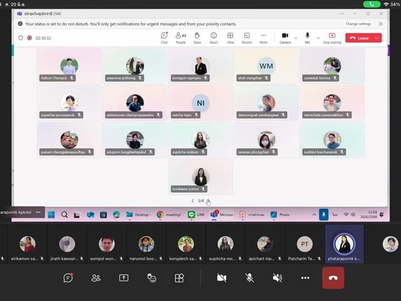Turn on camera in the bottom call bar
401x301 pixels.
click(x=221, y=278)
